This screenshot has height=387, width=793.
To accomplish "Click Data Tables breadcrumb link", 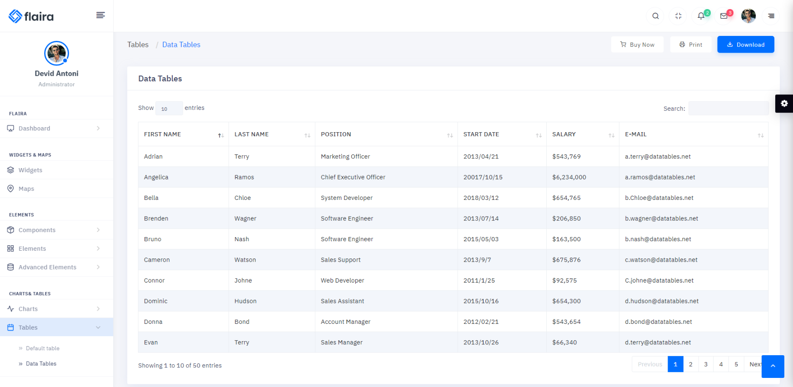I will click(x=181, y=45).
